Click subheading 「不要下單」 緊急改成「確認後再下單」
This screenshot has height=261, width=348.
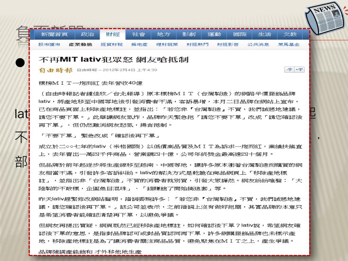pyautogui.click(x=100, y=136)
